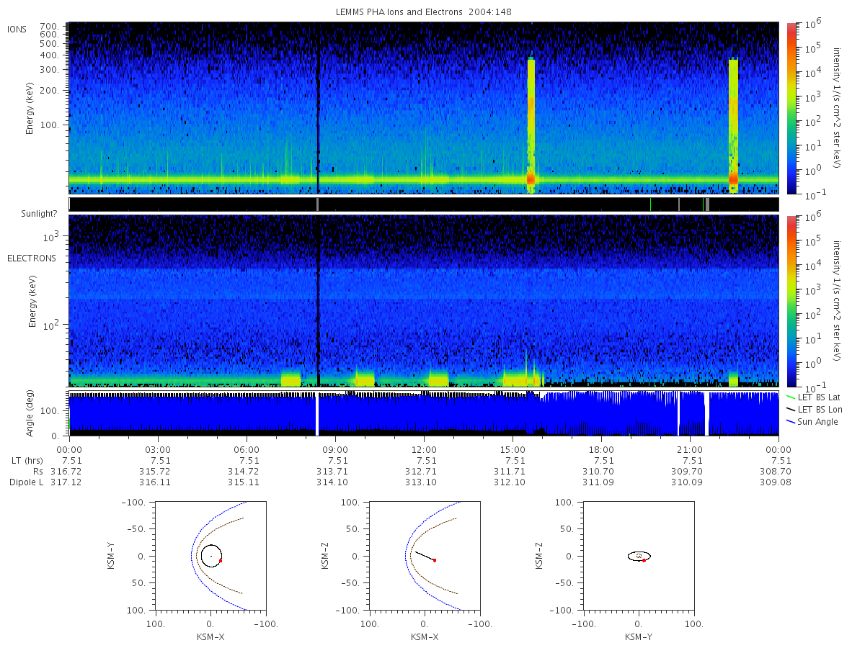Select the IONS panel label
Viewport: 865px width, 648px height.
pyautogui.click(x=17, y=29)
